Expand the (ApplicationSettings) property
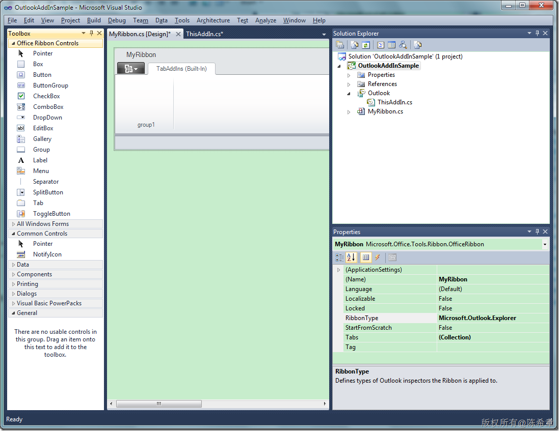Viewport: 559px width, 431px height. point(338,270)
